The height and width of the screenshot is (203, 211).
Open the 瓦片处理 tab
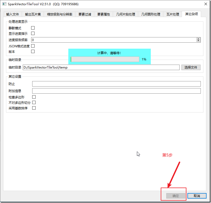click(173, 14)
